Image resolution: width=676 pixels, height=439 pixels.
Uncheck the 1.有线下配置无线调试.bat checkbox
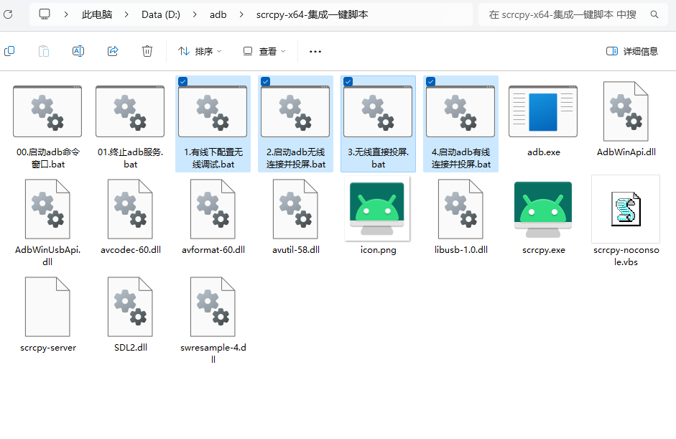(182, 81)
